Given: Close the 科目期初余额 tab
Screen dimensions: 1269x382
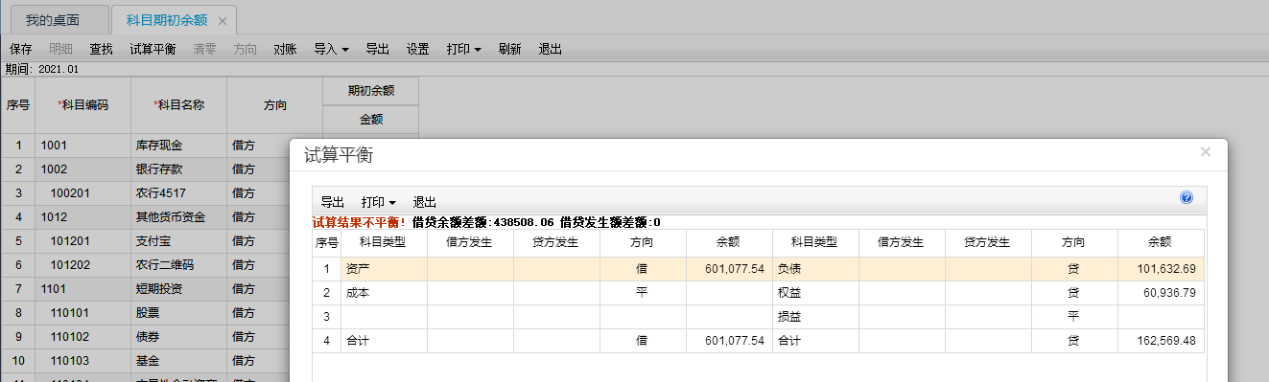Looking at the screenshot, I should 223,20.
